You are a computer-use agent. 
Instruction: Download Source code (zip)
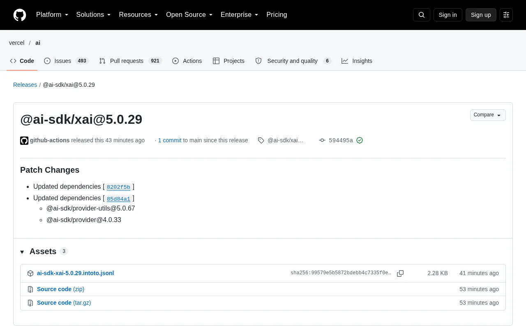click(60, 289)
